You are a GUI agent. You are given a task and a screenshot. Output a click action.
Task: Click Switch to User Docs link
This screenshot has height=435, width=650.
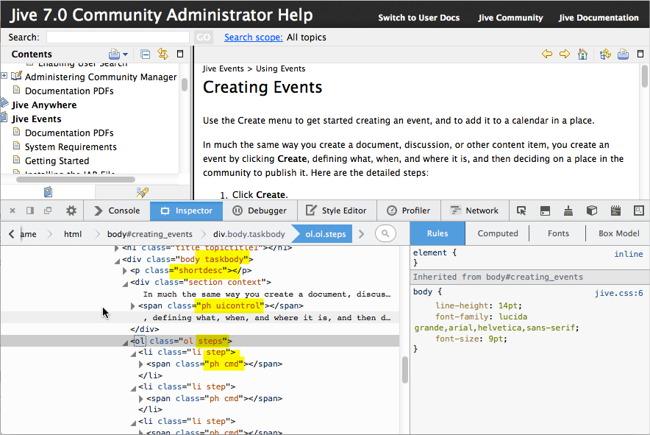[x=418, y=18]
